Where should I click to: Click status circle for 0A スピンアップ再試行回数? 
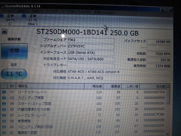point(4,127)
